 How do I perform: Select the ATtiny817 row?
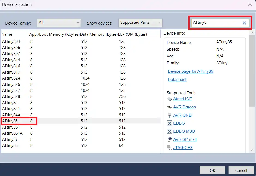click(x=81, y=72)
